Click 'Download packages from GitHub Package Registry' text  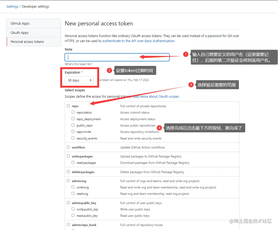pyautogui.click(x=155, y=163)
